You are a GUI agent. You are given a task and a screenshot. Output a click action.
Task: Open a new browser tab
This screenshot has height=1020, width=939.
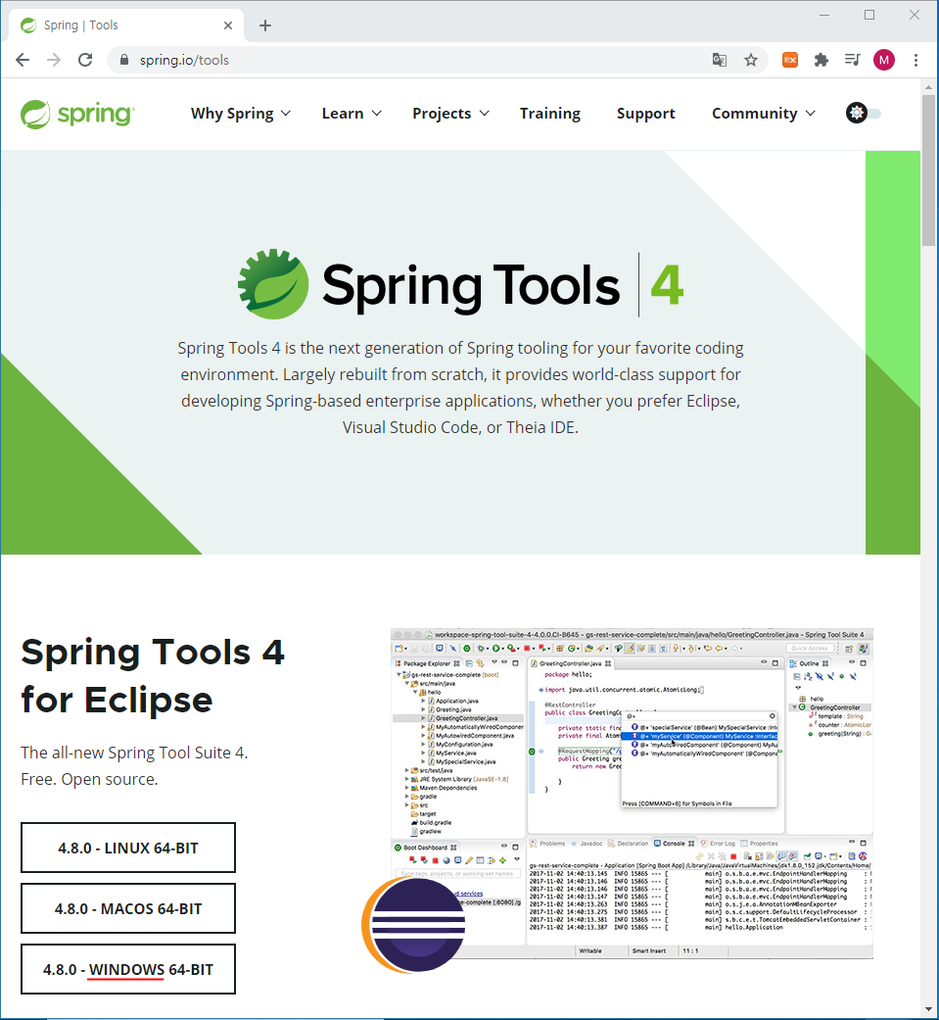[x=264, y=25]
